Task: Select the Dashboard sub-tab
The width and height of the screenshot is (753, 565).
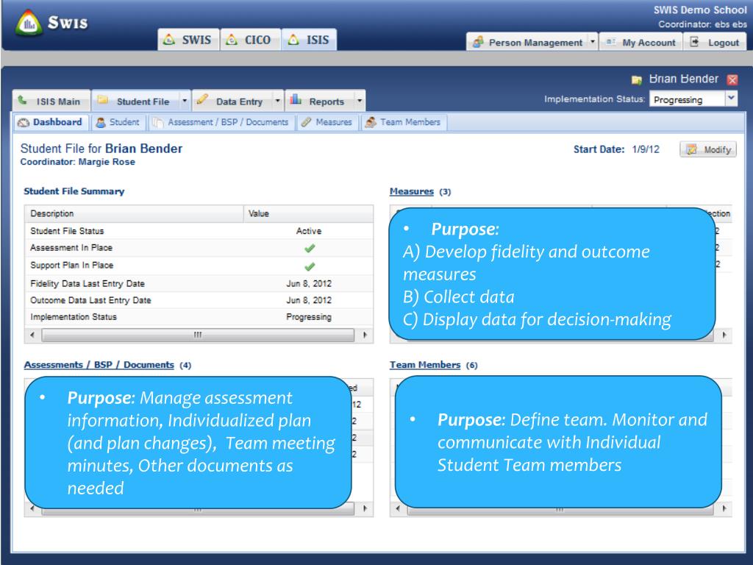Action: click(x=51, y=122)
